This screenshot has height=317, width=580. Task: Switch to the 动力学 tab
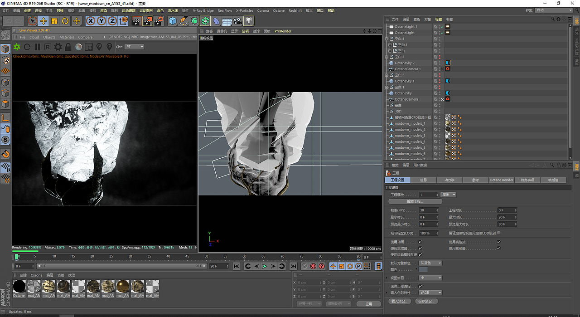pos(449,180)
